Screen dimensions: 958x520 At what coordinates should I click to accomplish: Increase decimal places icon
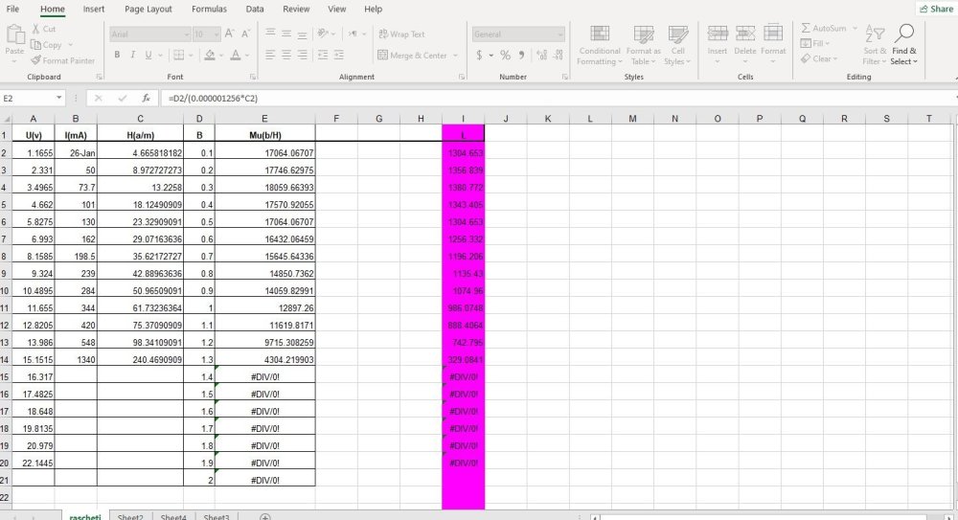coord(541,55)
